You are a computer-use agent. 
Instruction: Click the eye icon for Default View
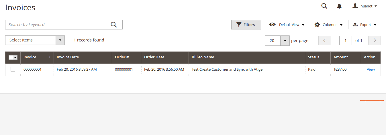pyautogui.click(x=272, y=25)
